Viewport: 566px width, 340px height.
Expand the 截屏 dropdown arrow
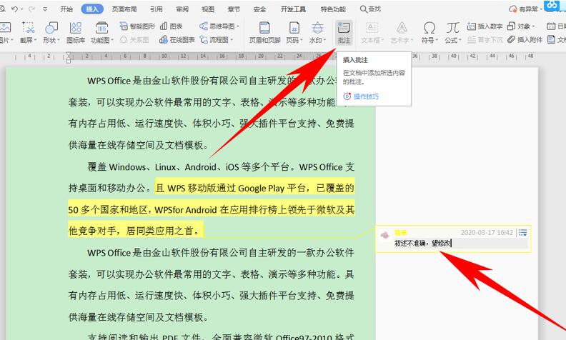(x=36, y=40)
